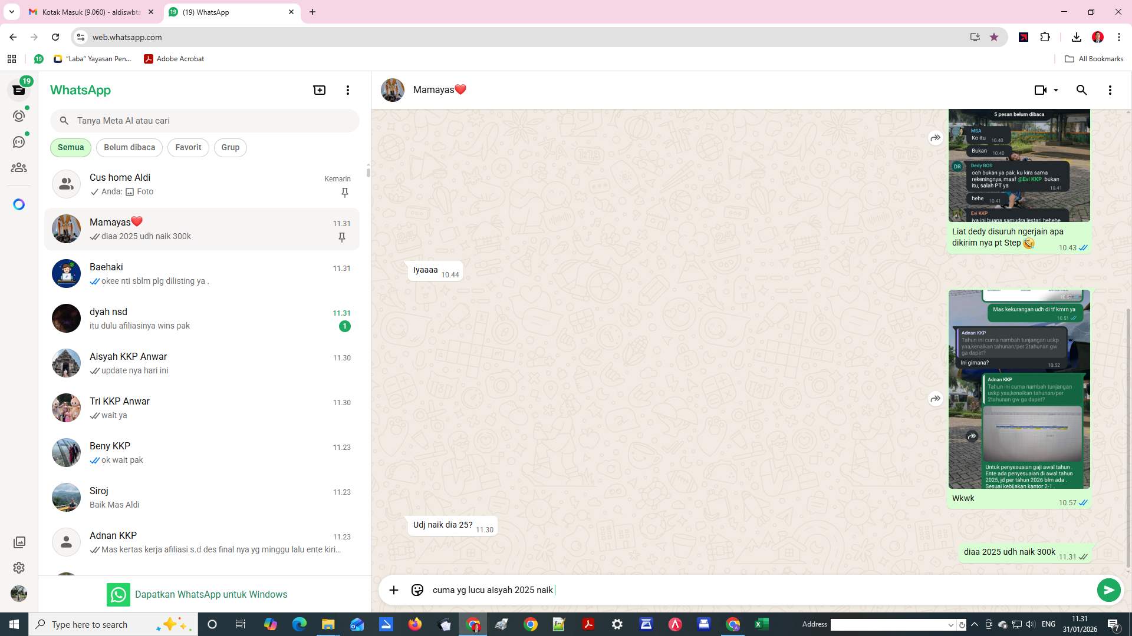Send the typed message

(1109, 589)
